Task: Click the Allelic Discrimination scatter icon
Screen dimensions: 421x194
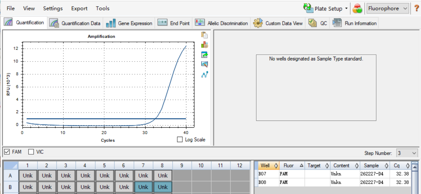Action: tap(200, 23)
